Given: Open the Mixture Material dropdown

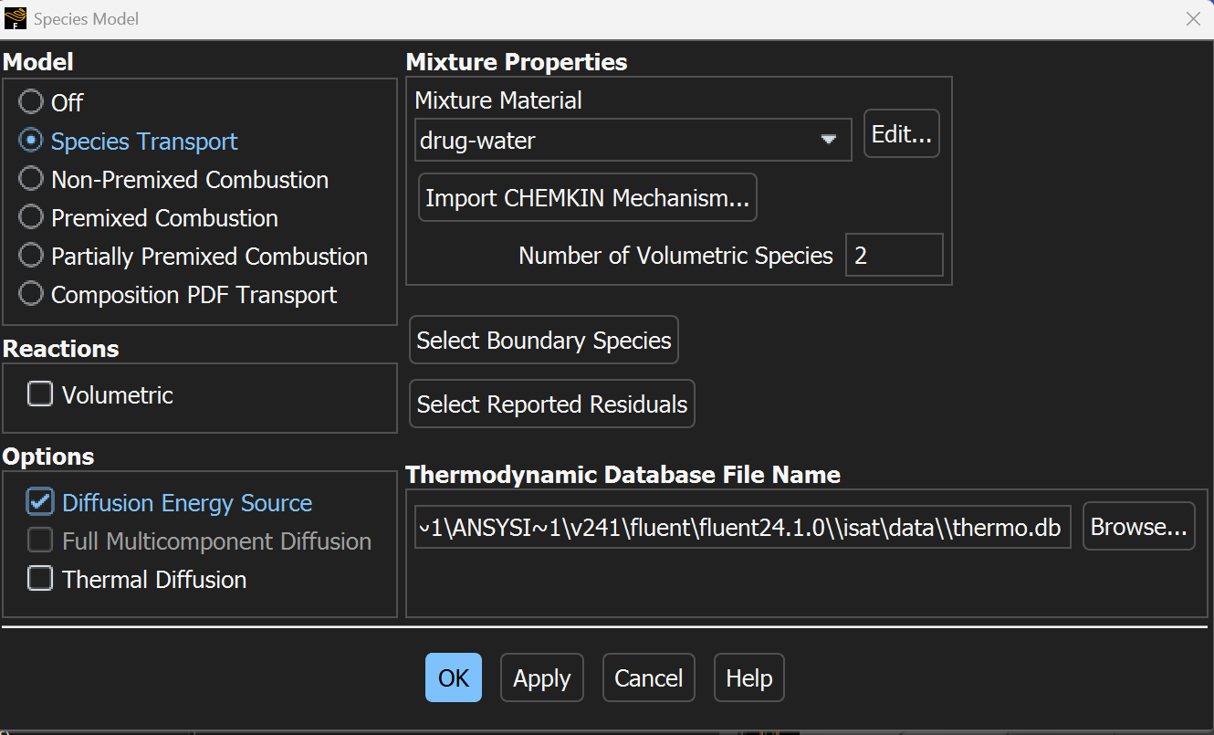Looking at the screenshot, I should pos(633,140).
